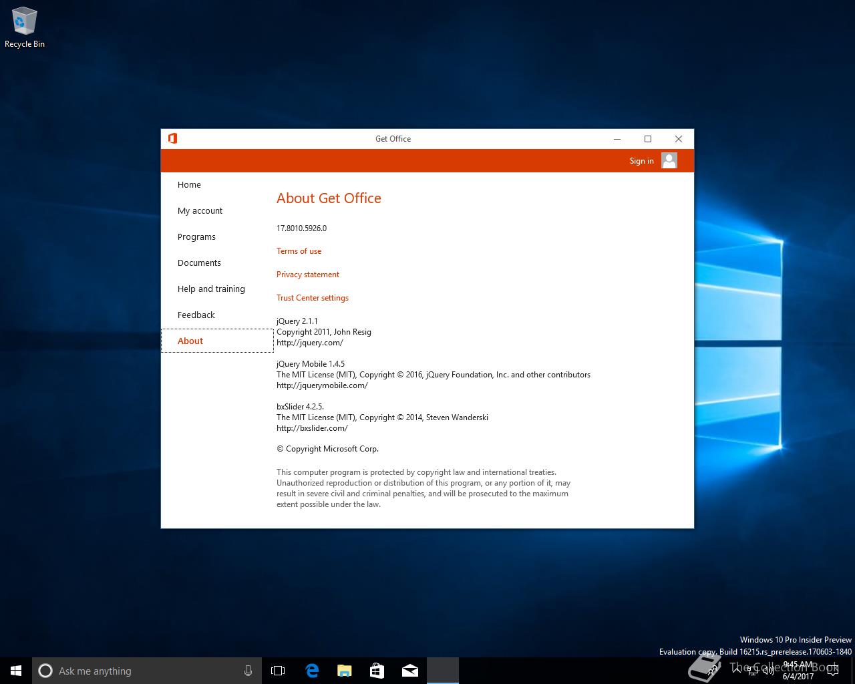Click the About Get Office heading

[x=329, y=198]
